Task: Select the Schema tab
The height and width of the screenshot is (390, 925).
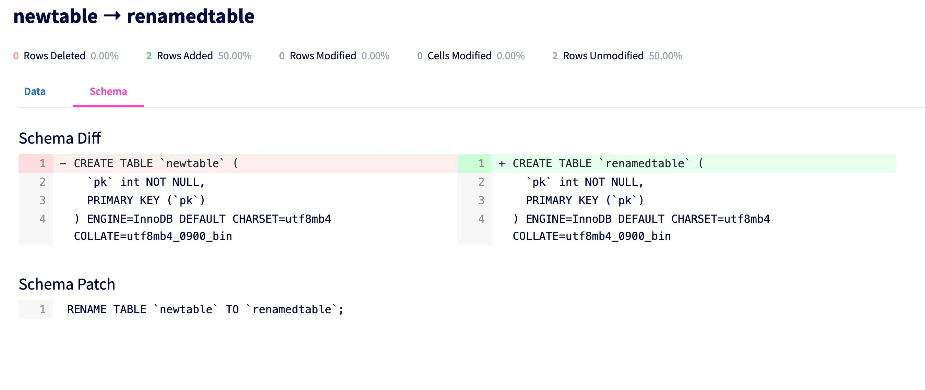Action: (108, 92)
